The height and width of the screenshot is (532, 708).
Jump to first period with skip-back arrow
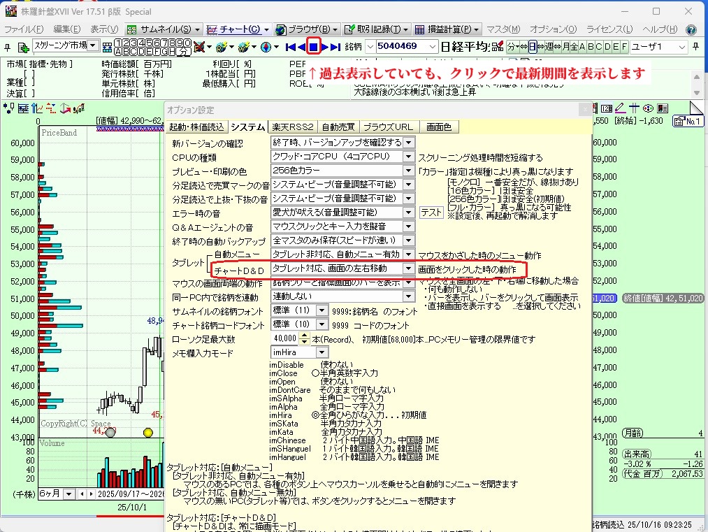(290, 47)
